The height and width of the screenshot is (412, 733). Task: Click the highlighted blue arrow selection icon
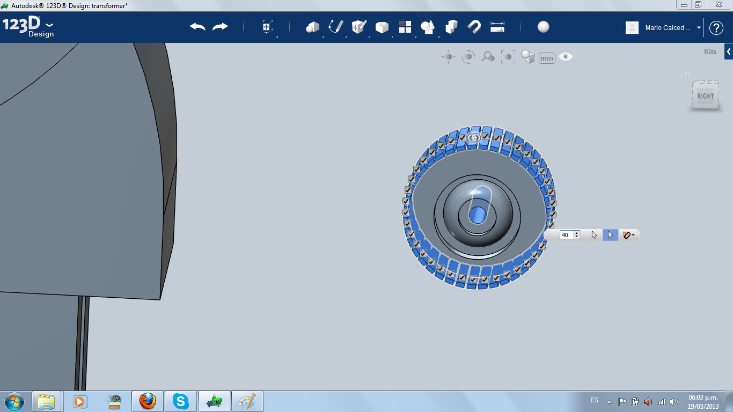tap(611, 235)
